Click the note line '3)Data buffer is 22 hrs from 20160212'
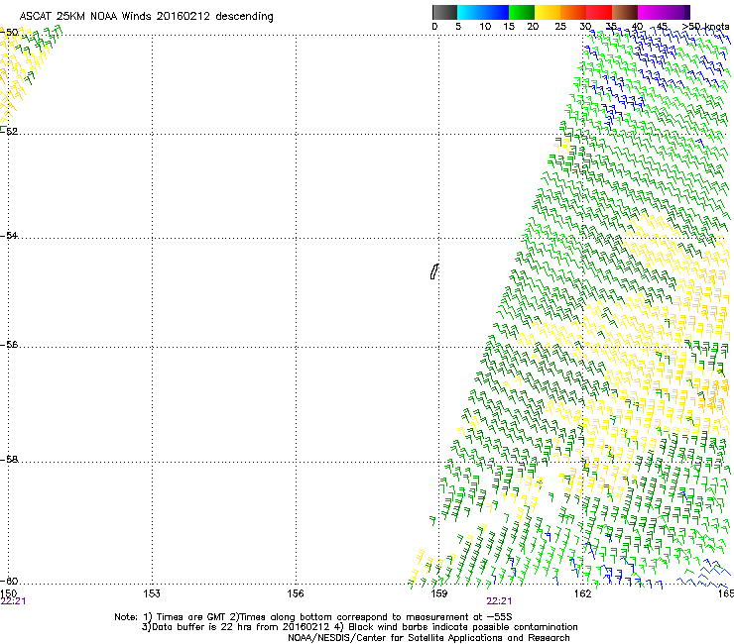734x644 pixels. [x=360, y=627]
